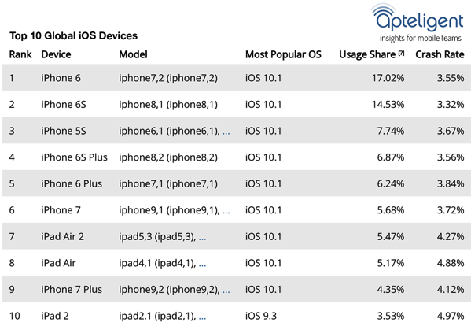Click the Top 10 Global iOS Devices title
471x326 pixels.
point(74,35)
